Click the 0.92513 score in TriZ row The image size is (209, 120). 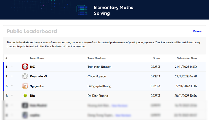click(x=155, y=67)
